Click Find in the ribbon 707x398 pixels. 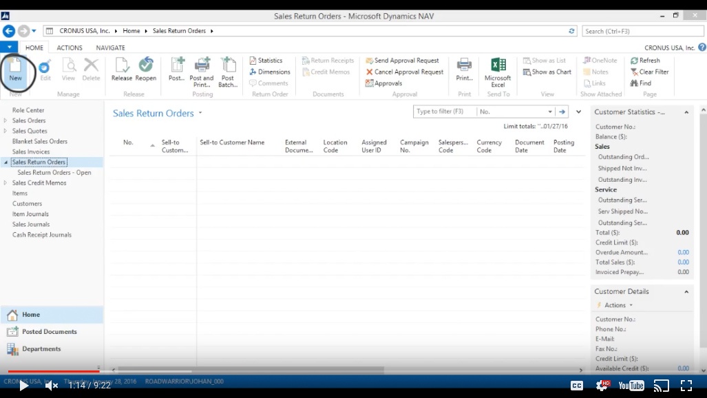coord(641,83)
